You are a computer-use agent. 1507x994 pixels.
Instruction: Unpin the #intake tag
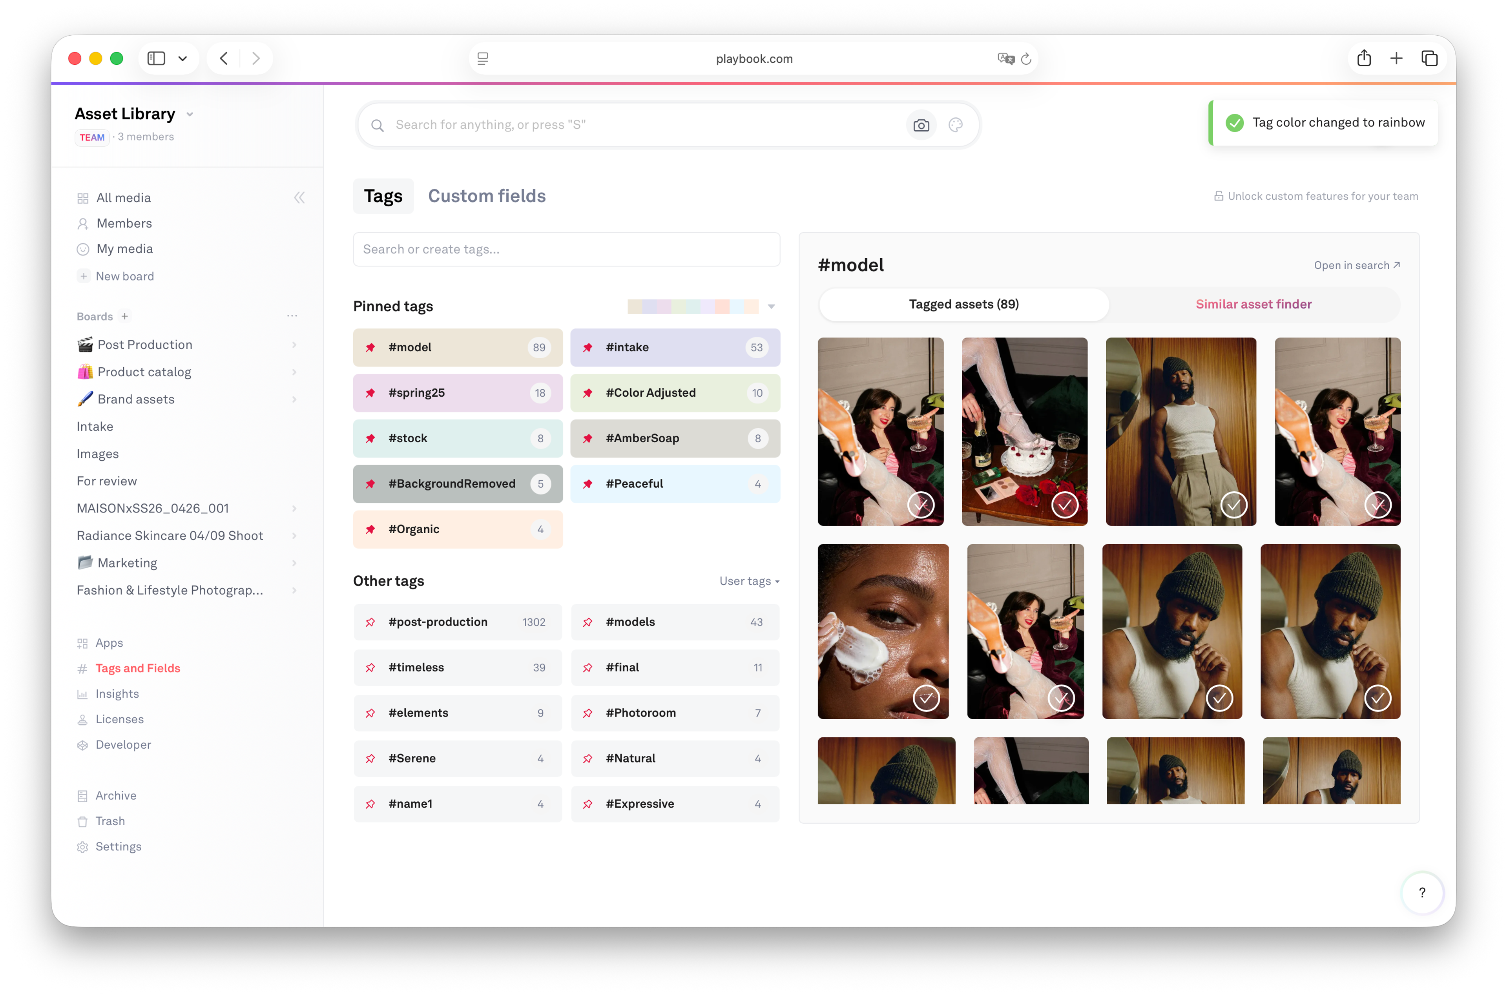(x=588, y=347)
